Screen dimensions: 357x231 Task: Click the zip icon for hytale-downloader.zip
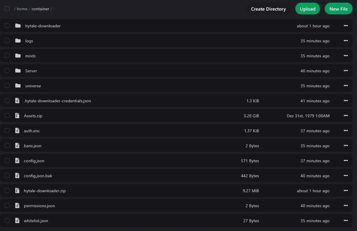pyautogui.click(x=17, y=191)
